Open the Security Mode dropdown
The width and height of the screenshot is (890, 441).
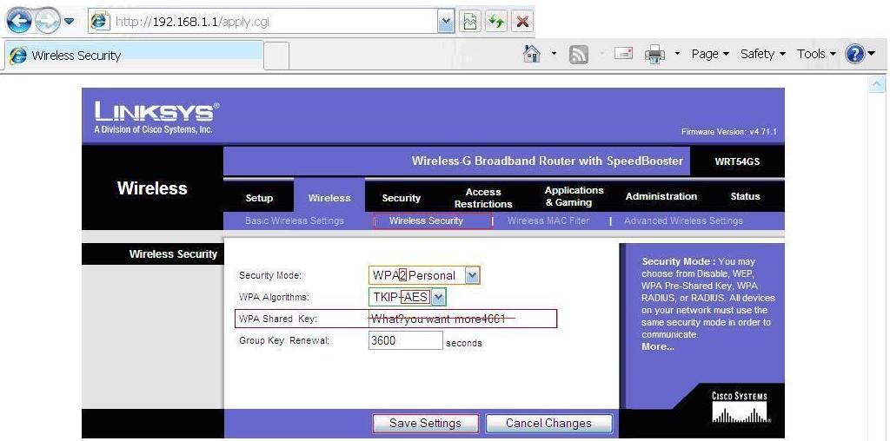[x=424, y=275]
